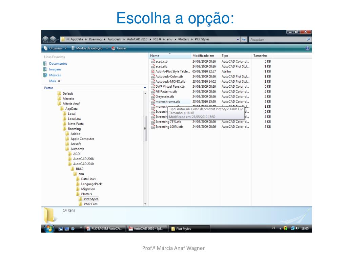Expand the Mais favorites chevron
This screenshot has height=260, width=347.
tap(59, 81)
